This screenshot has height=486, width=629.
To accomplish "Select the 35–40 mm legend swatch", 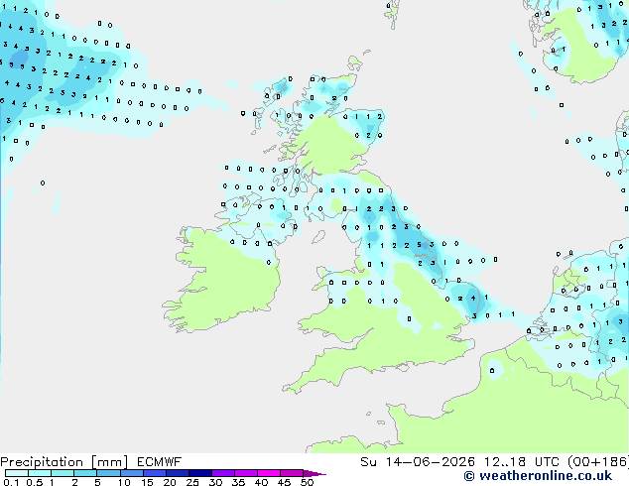I will (x=245, y=473).
